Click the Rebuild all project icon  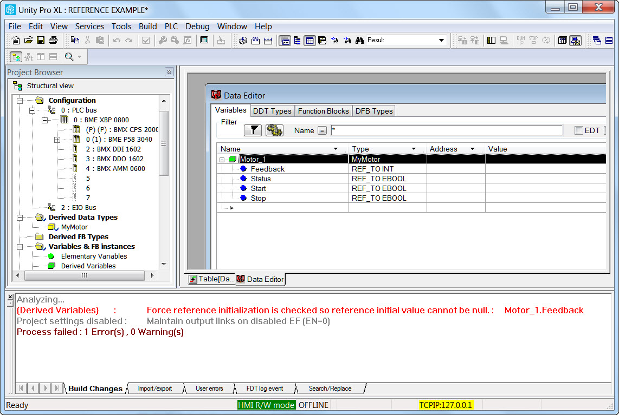tap(268, 40)
